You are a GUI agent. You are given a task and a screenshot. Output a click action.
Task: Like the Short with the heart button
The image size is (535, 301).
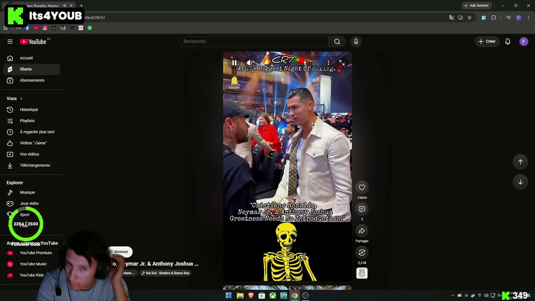pos(362,187)
